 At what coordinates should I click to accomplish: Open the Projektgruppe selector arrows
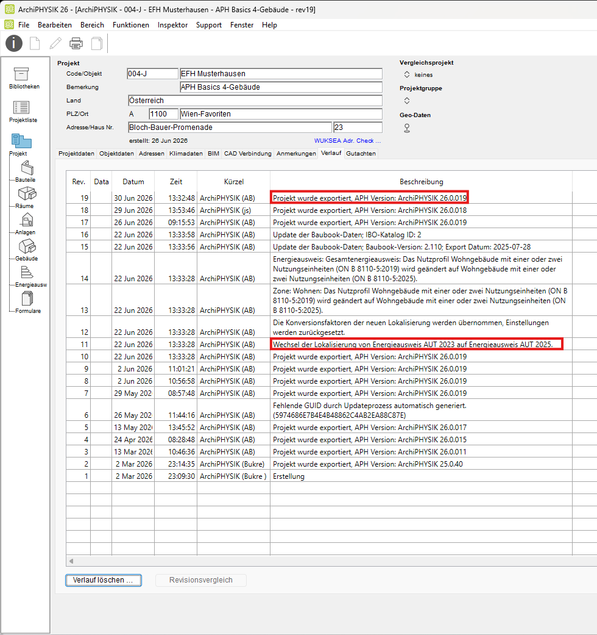pos(407,101)
